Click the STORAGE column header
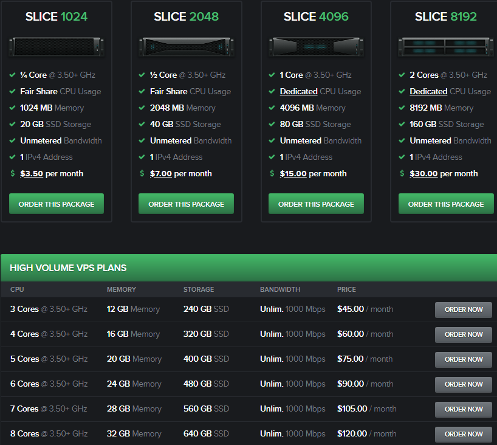 click(199, 289)
